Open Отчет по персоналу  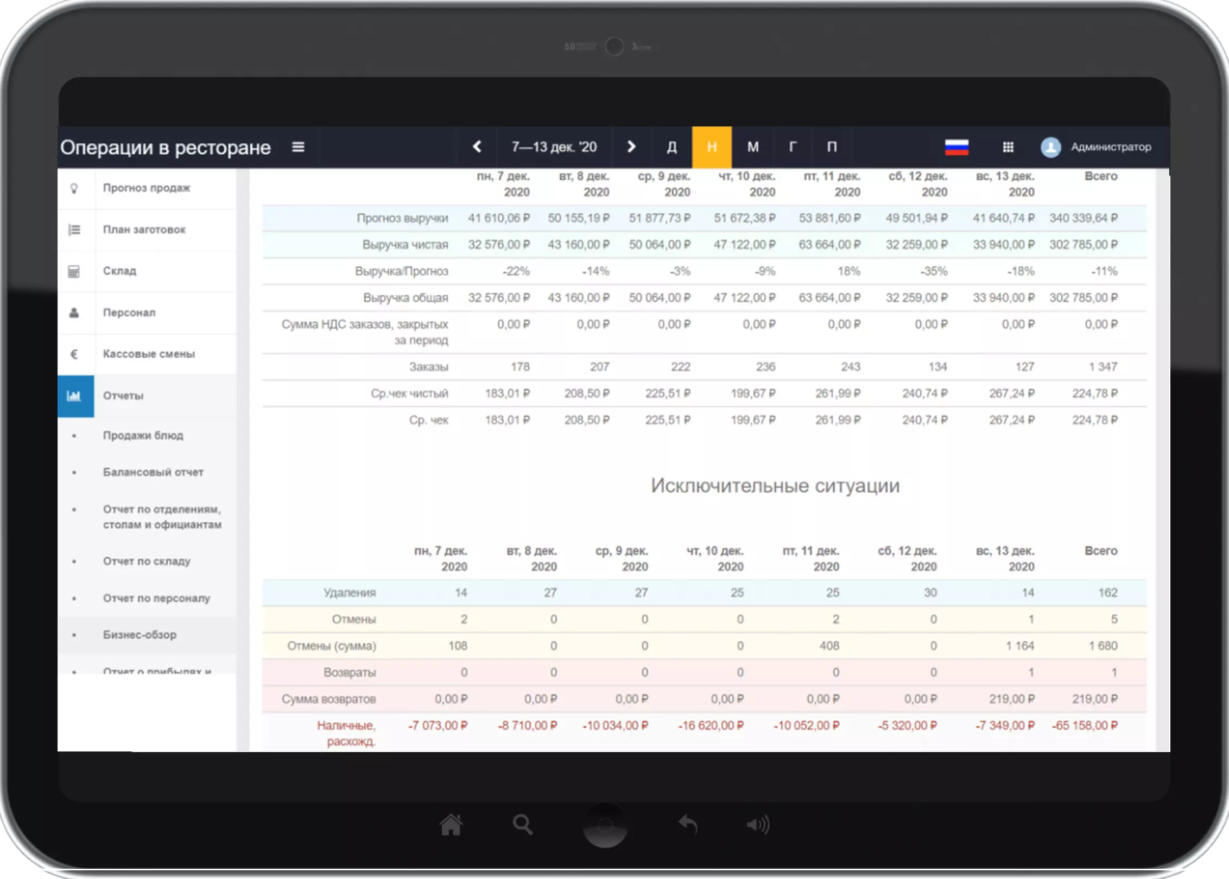pyautogui.click(x=156, y=598)
